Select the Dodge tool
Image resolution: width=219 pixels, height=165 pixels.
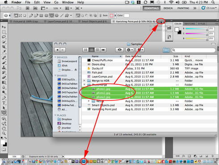tap(4, 92)
